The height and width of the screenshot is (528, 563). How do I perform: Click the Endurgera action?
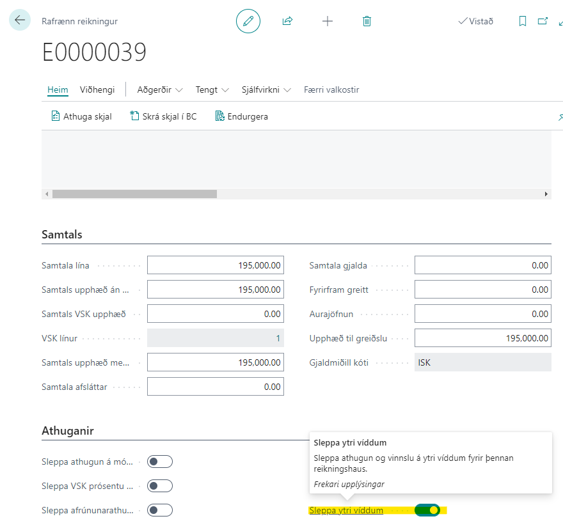point(242,116)
